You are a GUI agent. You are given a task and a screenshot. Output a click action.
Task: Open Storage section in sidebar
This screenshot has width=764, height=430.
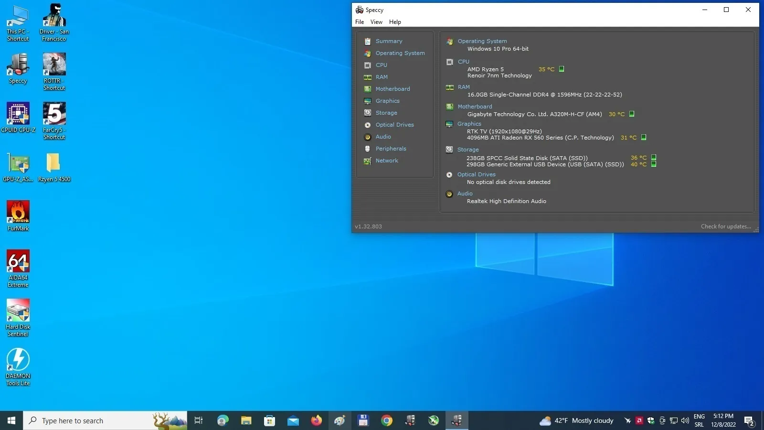pyautogui.click(x=386, y=113)
